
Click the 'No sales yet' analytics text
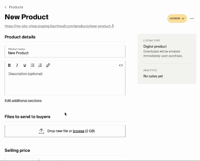(x=153, y=76)
